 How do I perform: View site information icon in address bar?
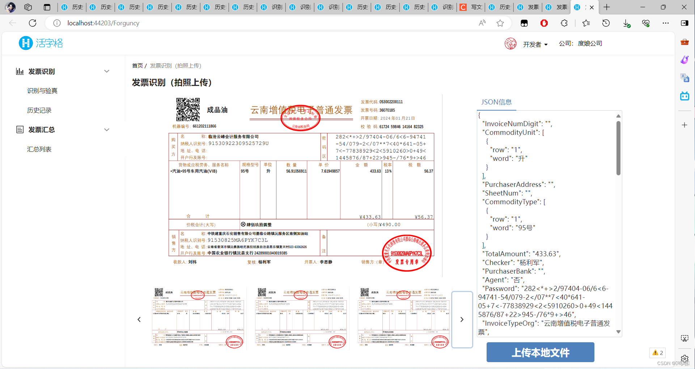click(x=57, y=23)
